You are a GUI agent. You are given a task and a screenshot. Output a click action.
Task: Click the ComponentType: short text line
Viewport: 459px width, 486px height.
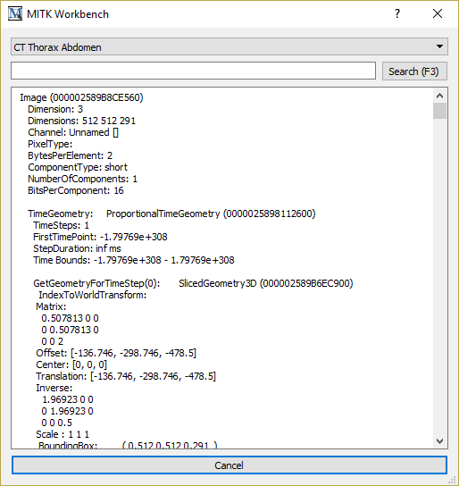click(78, 167)
